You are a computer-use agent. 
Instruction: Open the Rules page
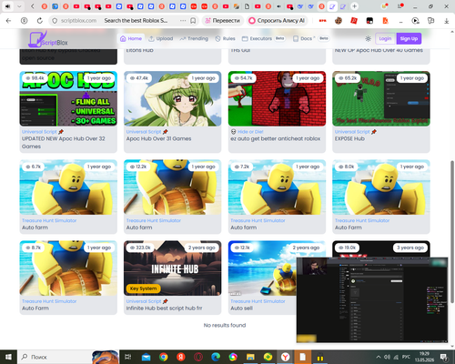coord(225,38)
